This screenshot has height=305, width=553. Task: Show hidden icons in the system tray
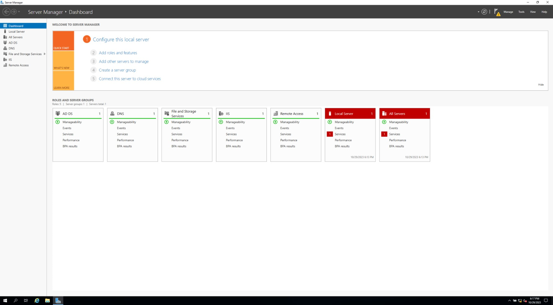(x=509, y=300)
